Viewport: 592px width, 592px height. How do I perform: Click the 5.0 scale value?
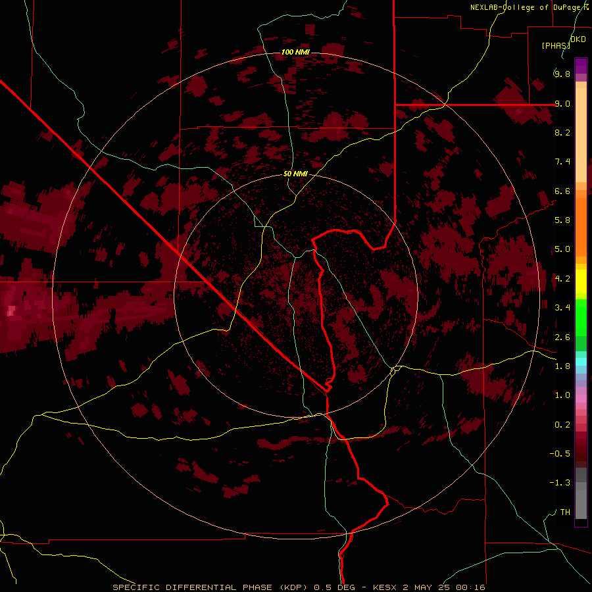coord(562,249)
